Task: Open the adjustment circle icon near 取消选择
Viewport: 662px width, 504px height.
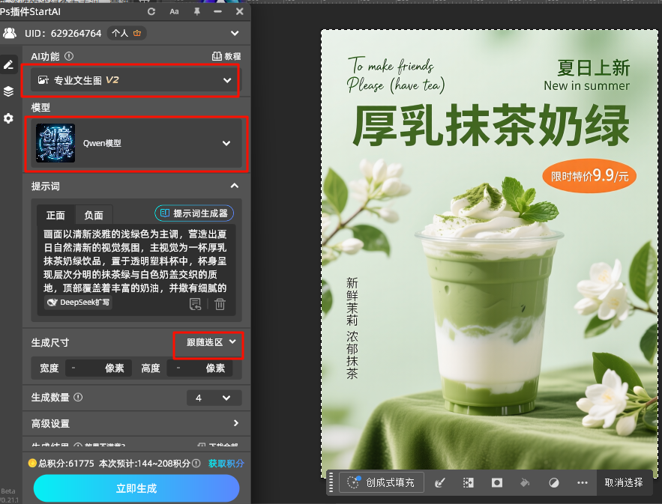Action: pos(553,482)
